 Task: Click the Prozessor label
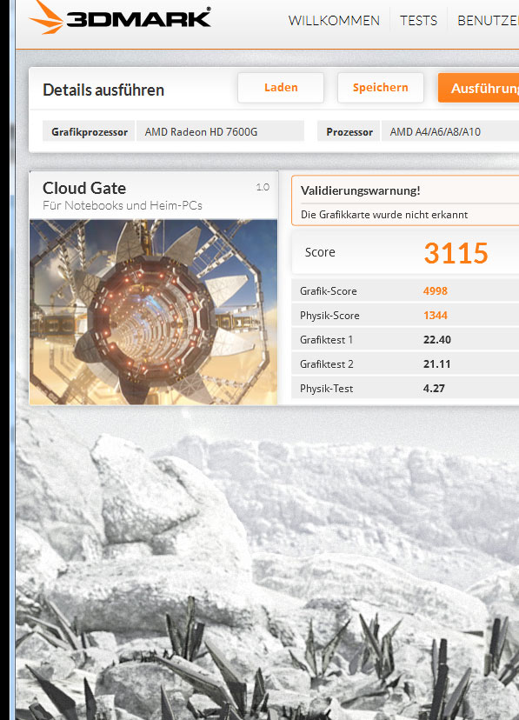tap(349, 132)
